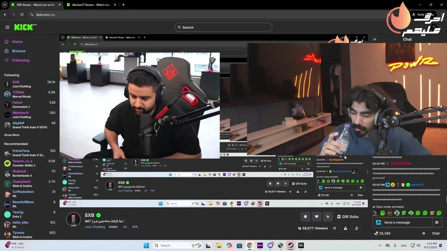This screenshot has height=251, width=447.
Task: Select the SXB stream tag
Action: coord(135,227)
